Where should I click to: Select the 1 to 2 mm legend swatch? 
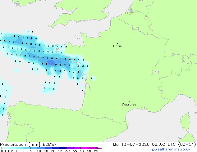(20, 148)
